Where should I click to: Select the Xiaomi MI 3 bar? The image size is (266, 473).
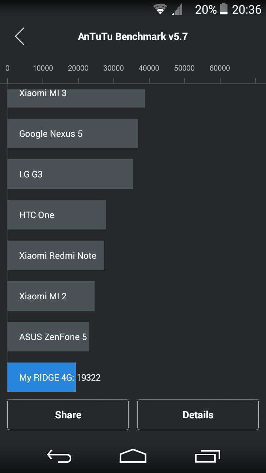click(76, 98)
